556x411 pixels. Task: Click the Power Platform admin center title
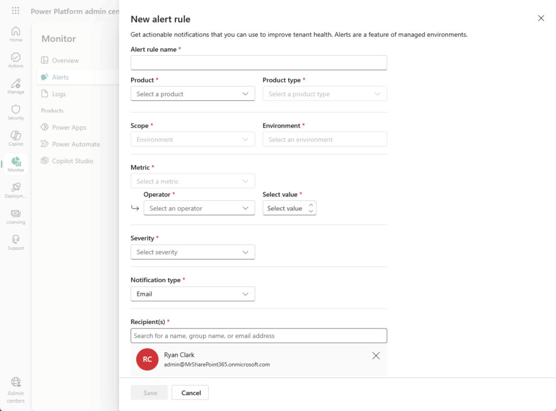pos(74,11)
